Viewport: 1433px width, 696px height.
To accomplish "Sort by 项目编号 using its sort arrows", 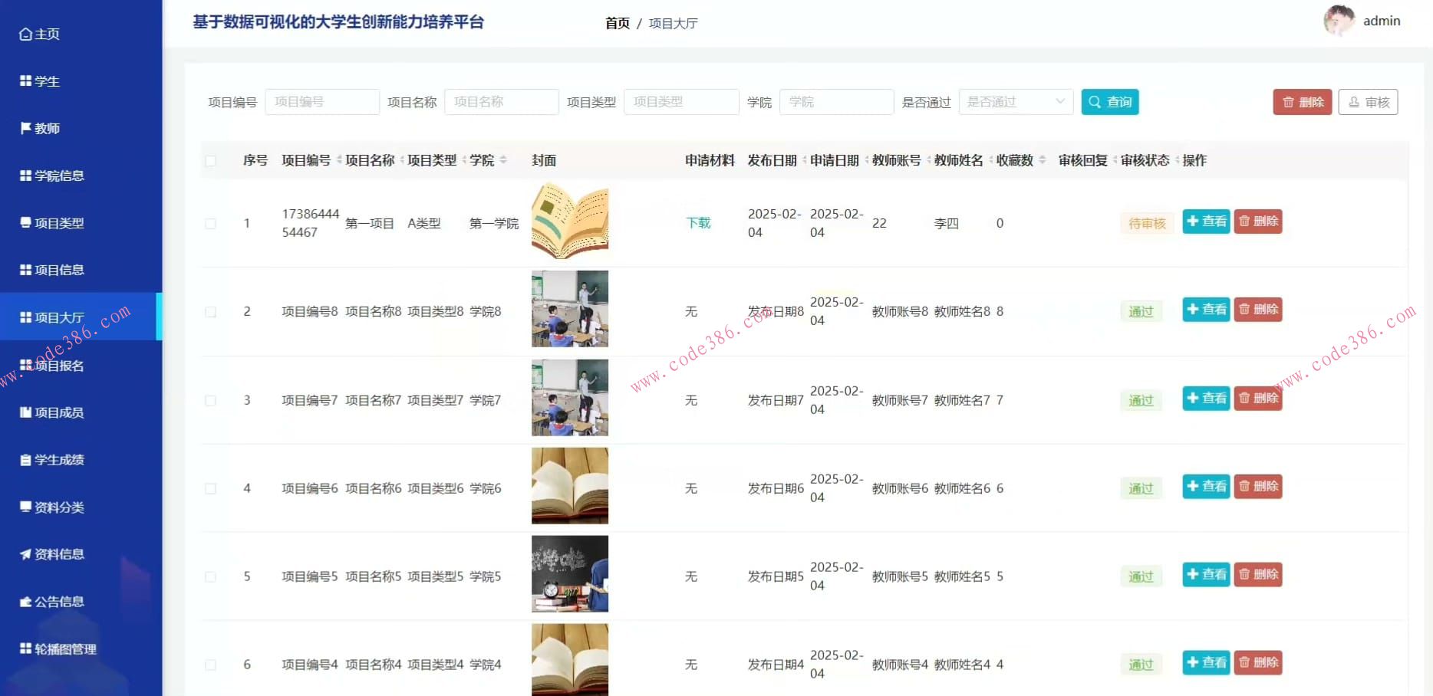I will coord(339,160).
